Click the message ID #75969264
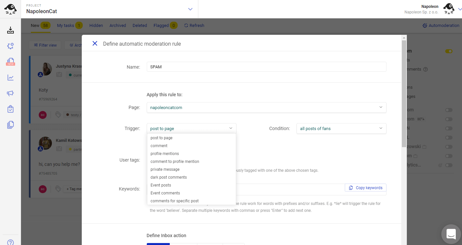 point(48,99)
